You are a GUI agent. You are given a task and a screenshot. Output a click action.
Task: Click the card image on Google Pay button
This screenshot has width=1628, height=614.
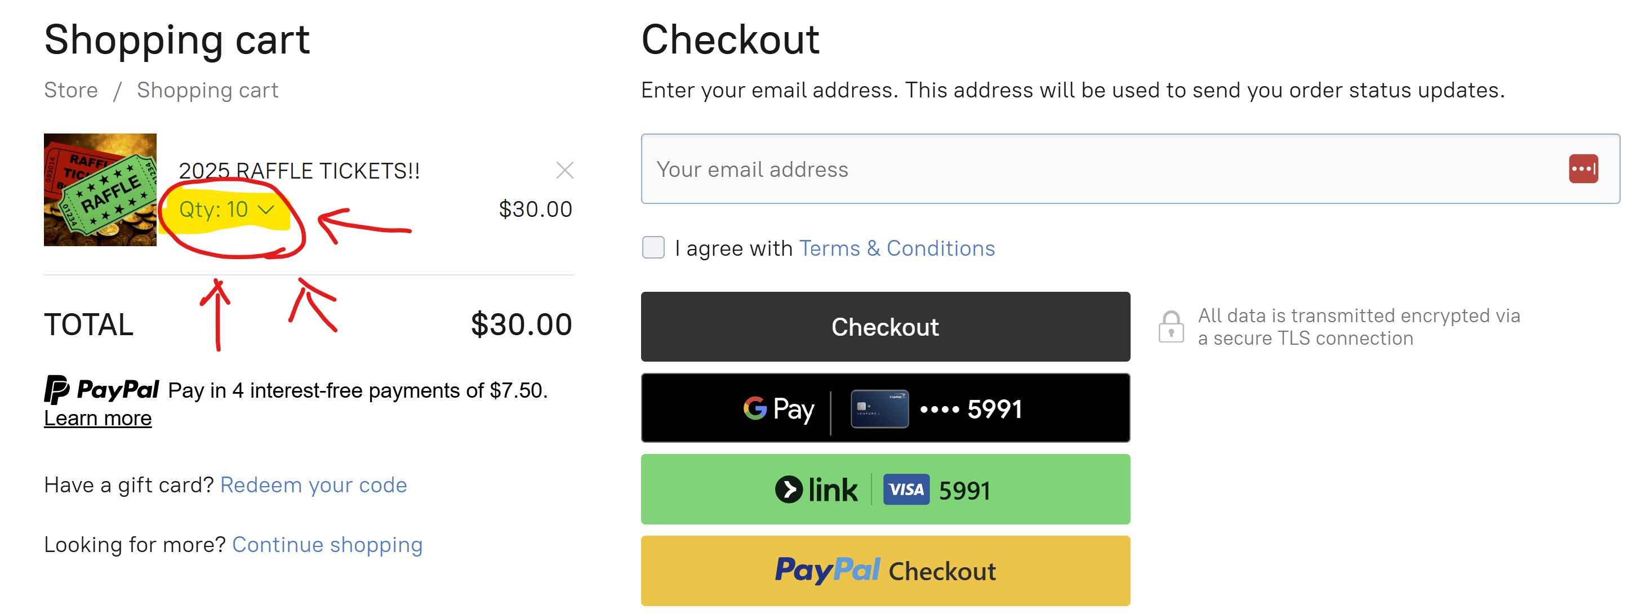click(x=879, y=409)
